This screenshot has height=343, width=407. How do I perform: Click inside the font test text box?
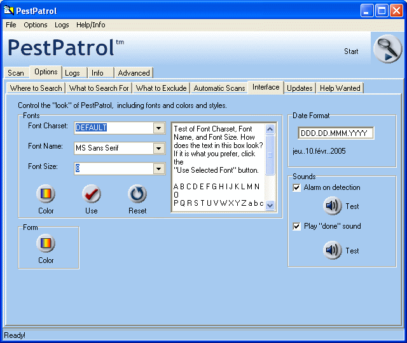coord(218,167)
